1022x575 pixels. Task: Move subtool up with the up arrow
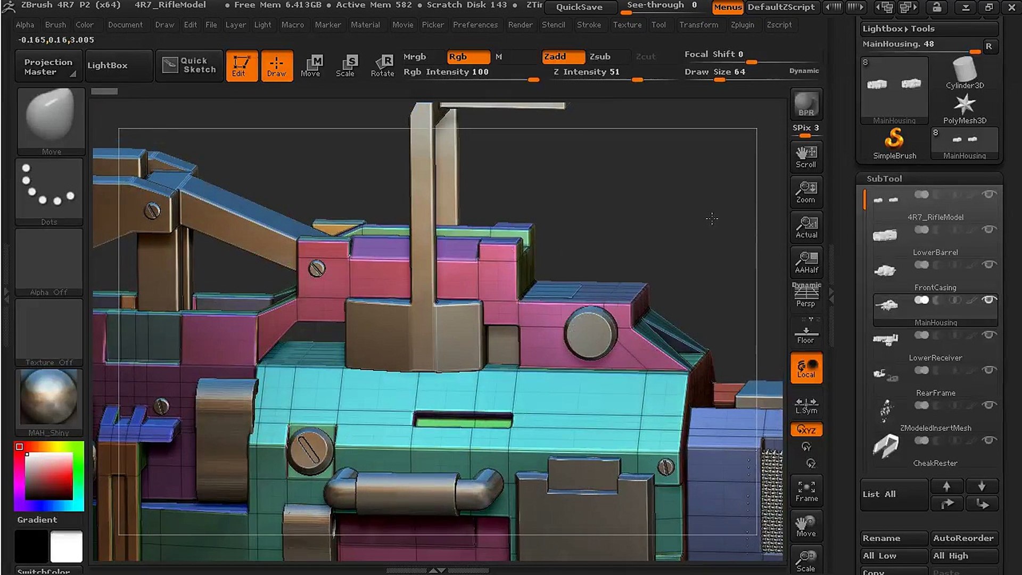[946, 486]
